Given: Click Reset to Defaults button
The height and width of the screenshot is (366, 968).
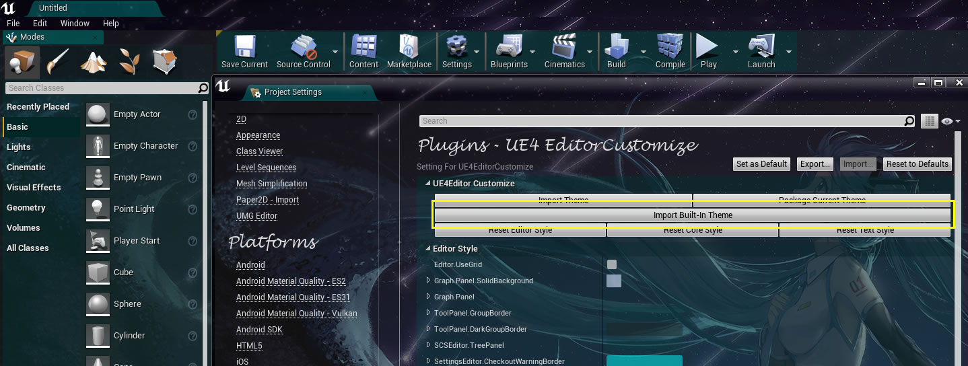Looking at the screenshot, I should (x=917, y=164).
